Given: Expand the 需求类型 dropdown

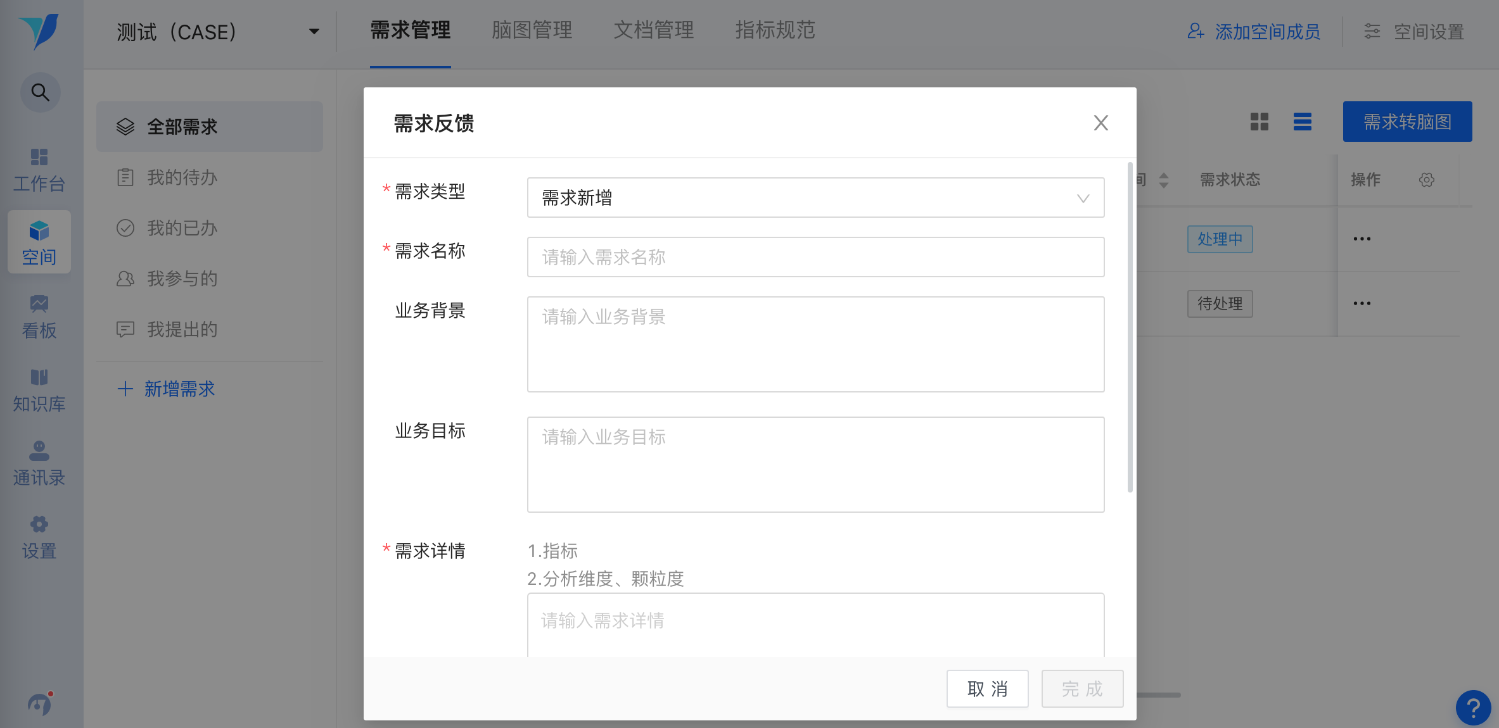Looking at the screenshot, I should (x=815, y=198).
